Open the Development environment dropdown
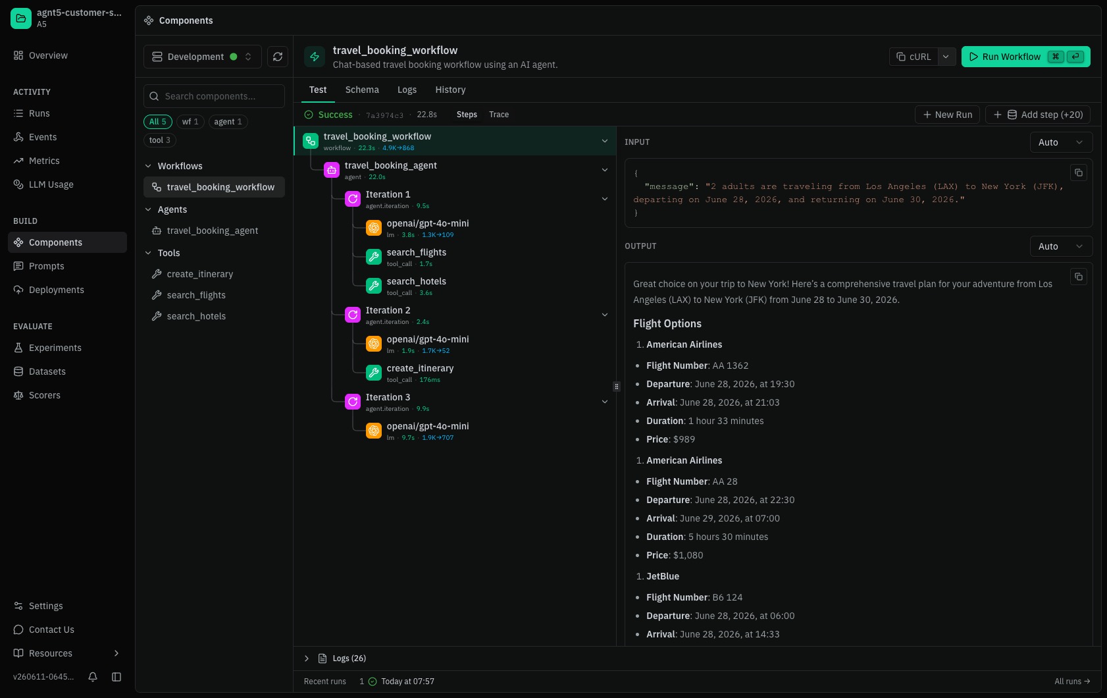This screenshot has width=1107, height=698. point(203,57)
